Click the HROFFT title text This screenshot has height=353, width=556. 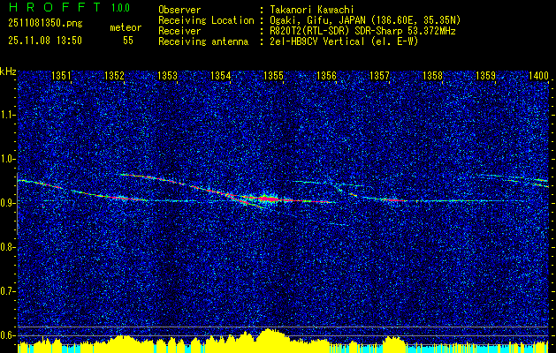click(55, 7)
